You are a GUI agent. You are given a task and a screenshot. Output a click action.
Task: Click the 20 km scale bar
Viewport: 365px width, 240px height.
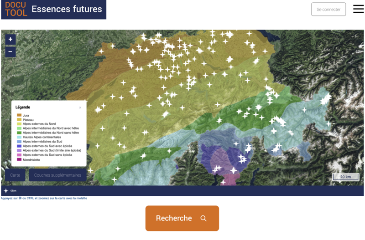tap(345, 177)
